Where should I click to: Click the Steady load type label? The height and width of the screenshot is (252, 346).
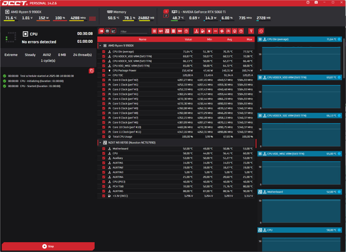pyautogui.click(x=30, y=55)
